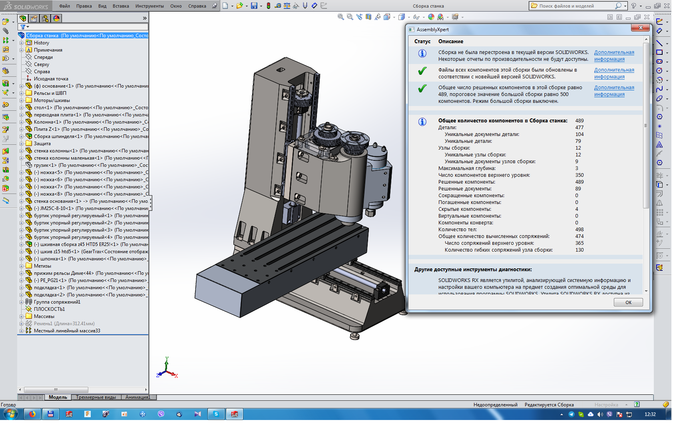The width and height of the screenshot is (673, 424).
Task: Click the AssemblyXpert dialog vertical scrollbar
Action: coord(646,125)
